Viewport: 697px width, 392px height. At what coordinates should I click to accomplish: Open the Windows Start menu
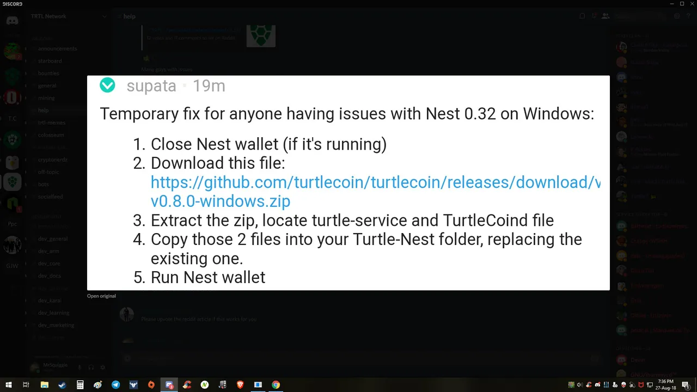click(x=9, y=384)
